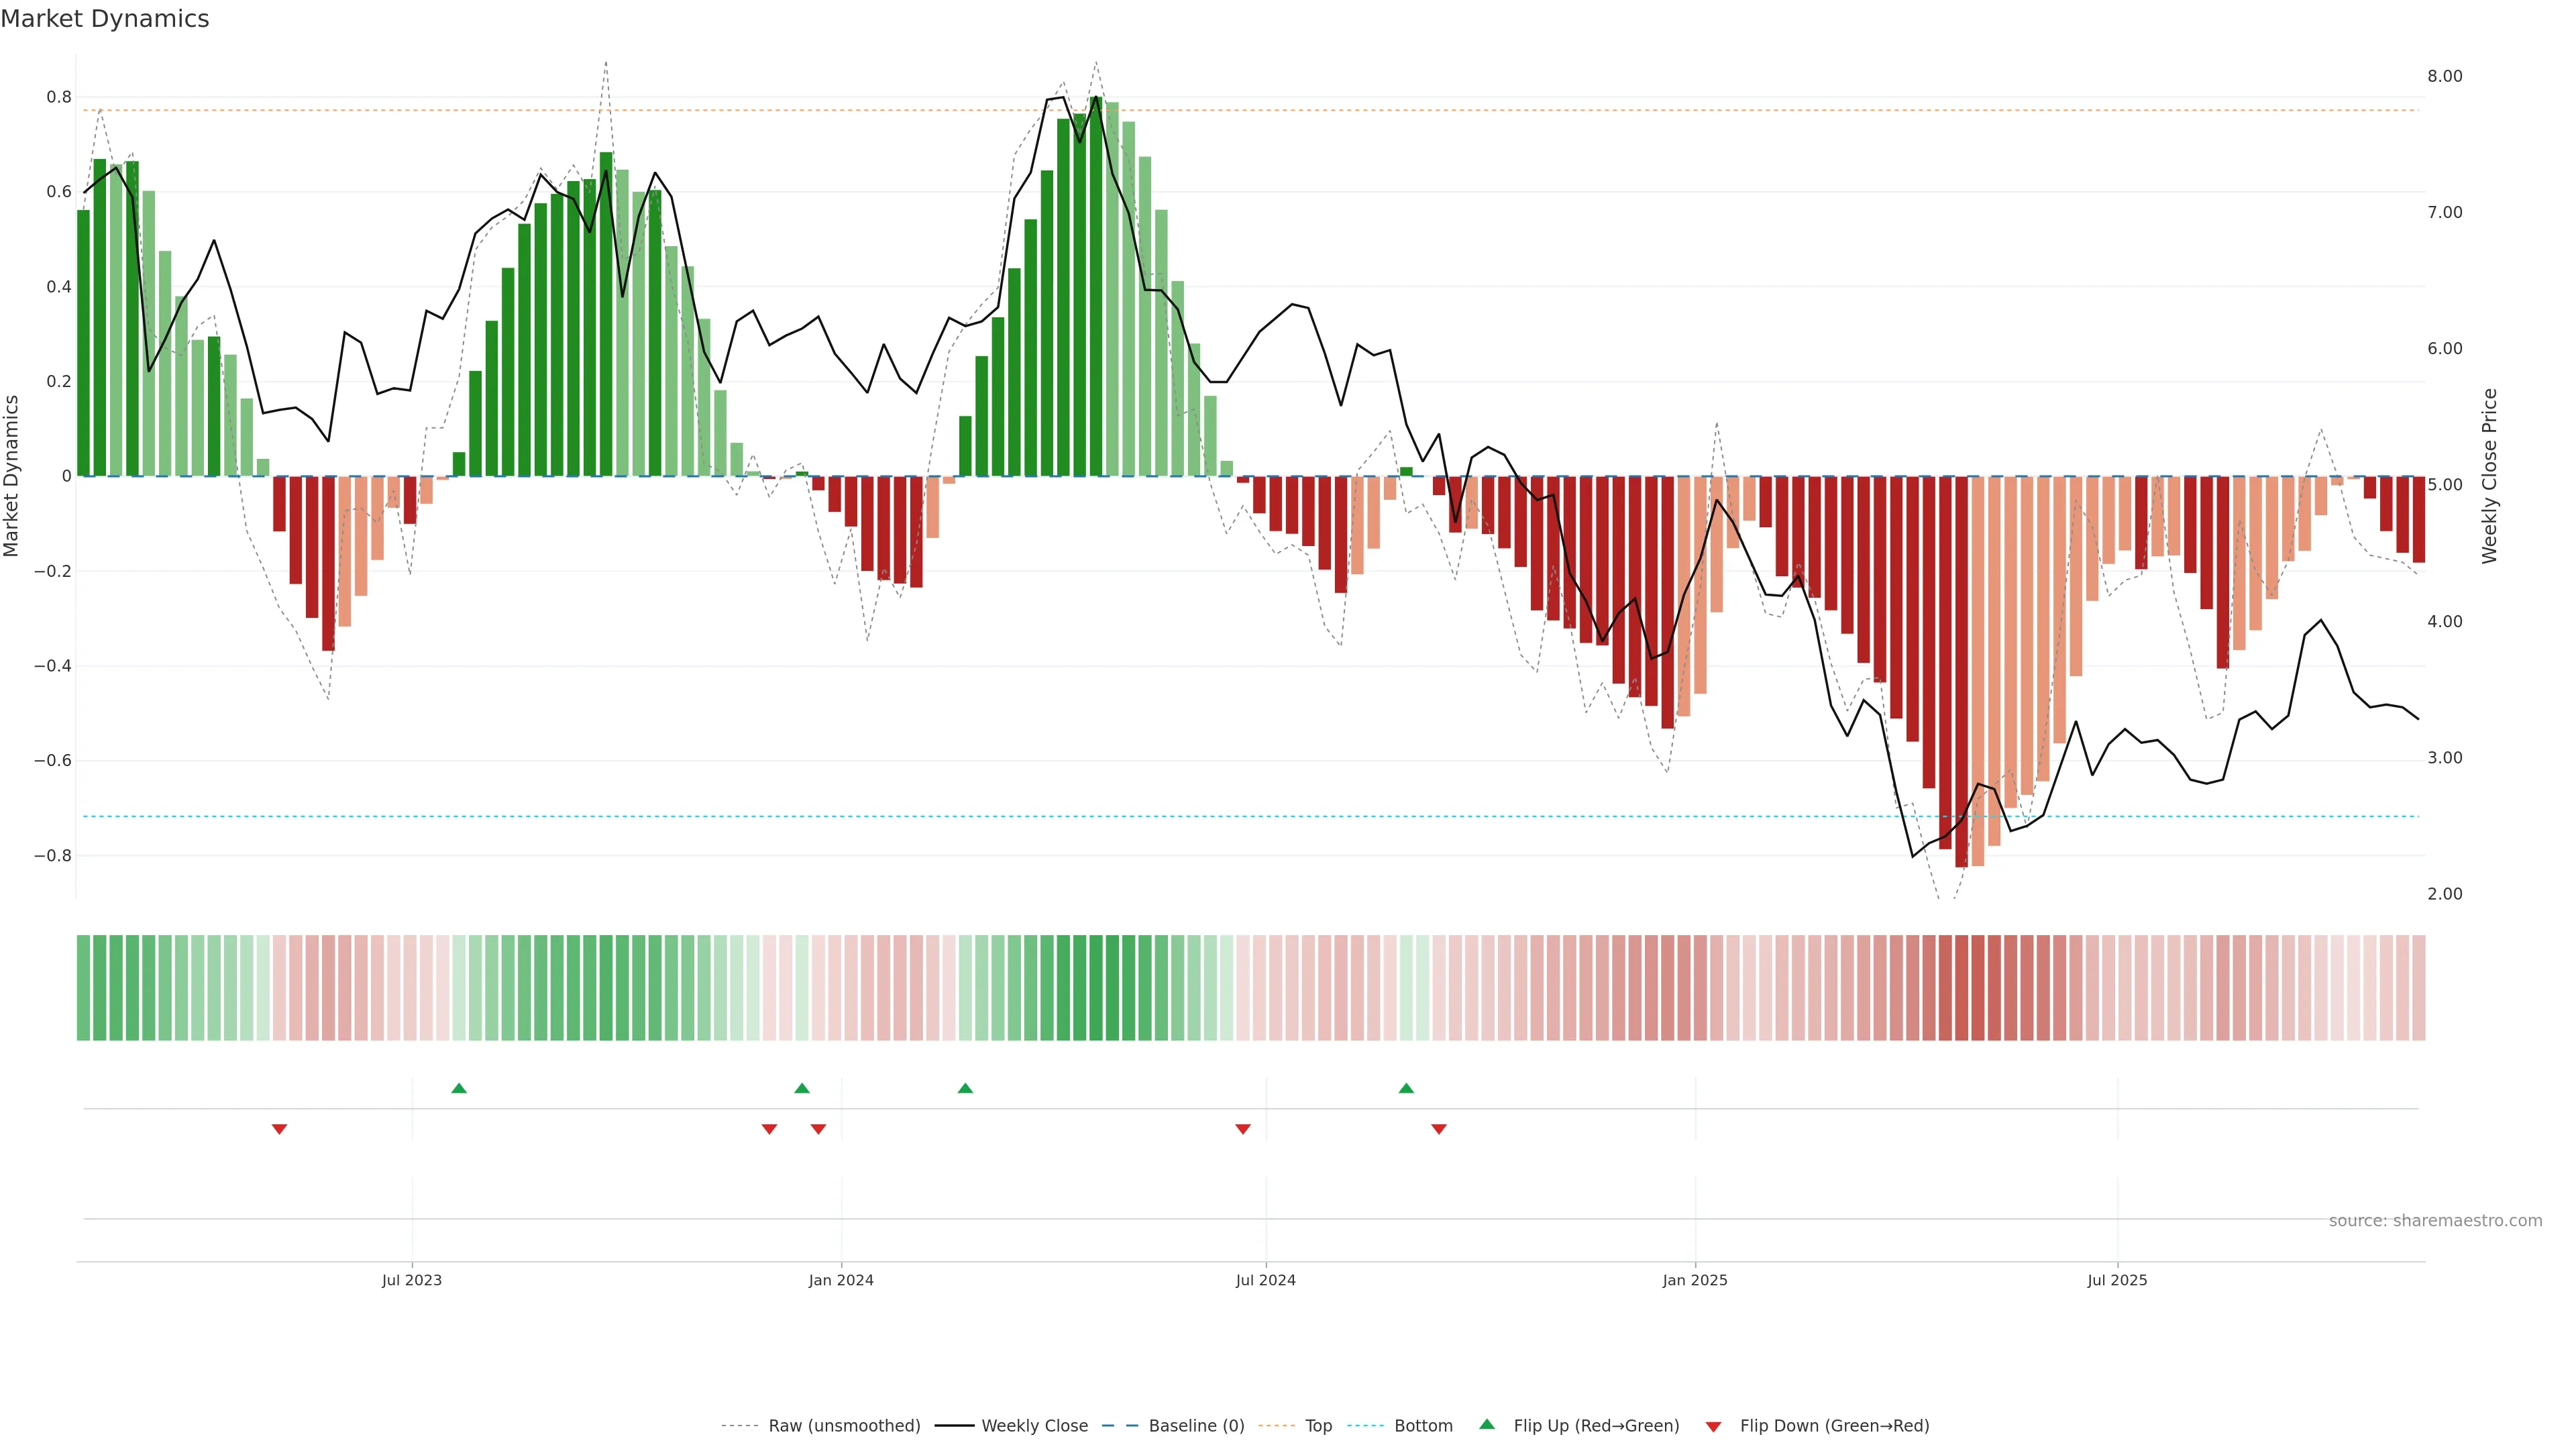The height and width of the screenshot is (1449, 2576).
Task: Click the last red flip-down marker near Sep 2024
Action: [1439, 1129]
